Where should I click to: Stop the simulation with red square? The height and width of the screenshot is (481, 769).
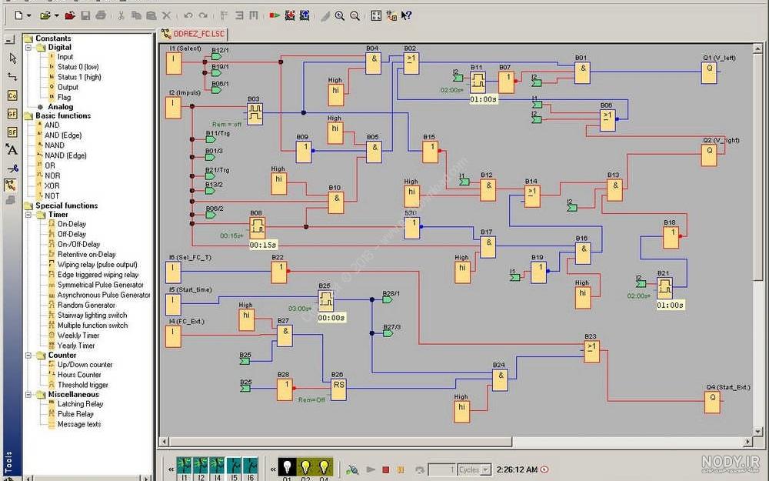pos(386,469)
